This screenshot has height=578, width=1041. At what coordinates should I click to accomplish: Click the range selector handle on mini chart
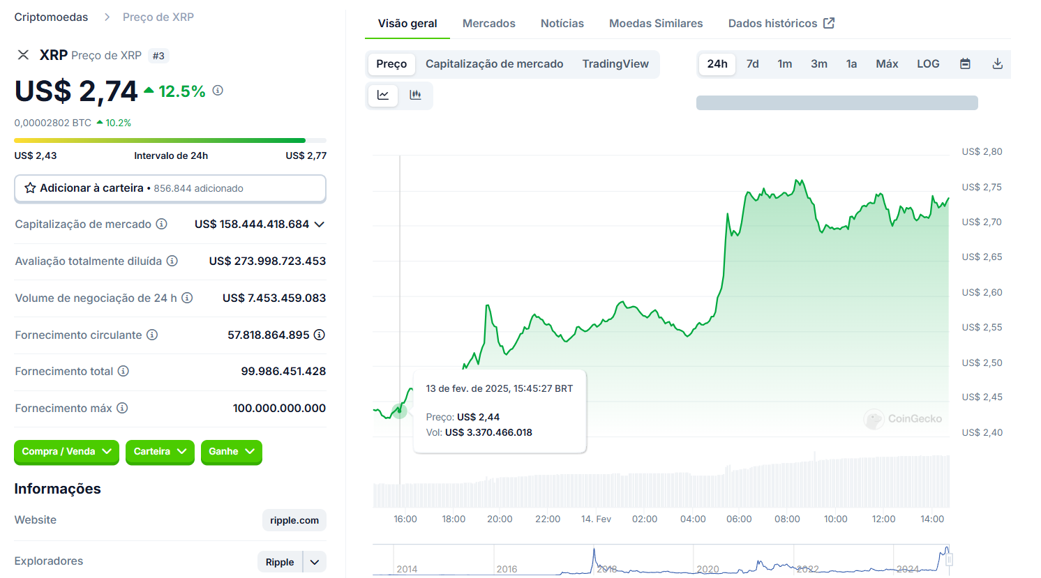tap(948, 559)
